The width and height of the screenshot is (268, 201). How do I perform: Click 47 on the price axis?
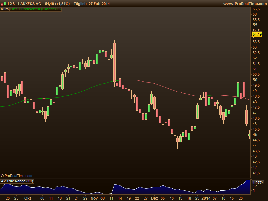pos(255,113)
